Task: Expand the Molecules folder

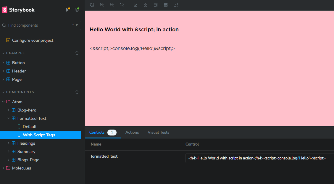Action: tap(3, 168)
